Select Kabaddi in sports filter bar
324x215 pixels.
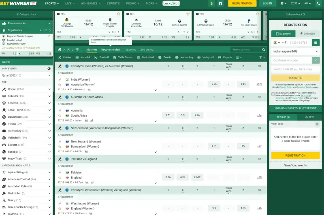83,57
